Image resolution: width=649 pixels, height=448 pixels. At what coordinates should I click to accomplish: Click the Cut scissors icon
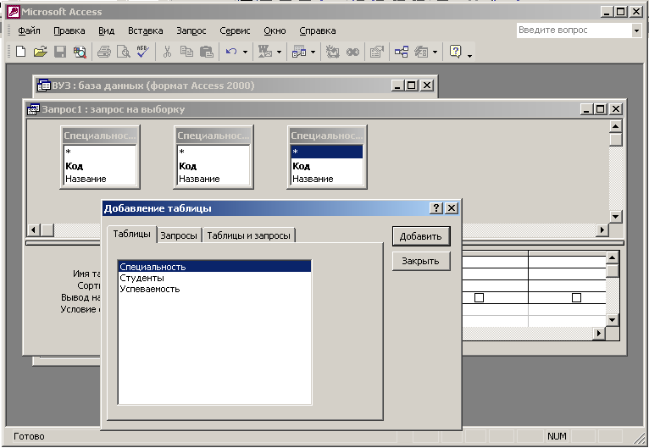(x=167, y=52)
